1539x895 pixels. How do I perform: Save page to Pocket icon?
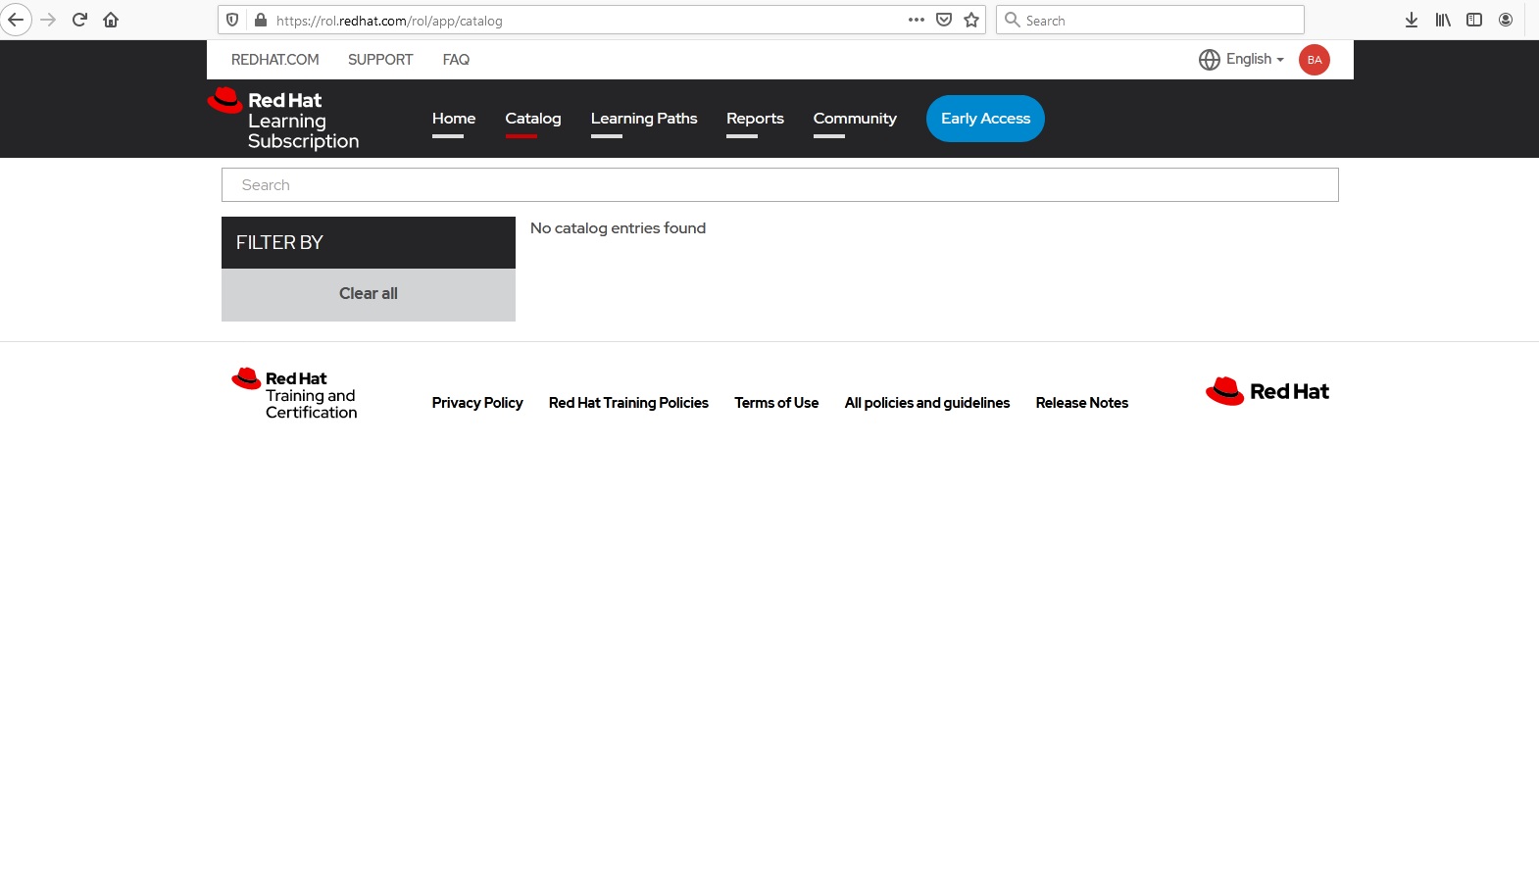[x=944, y=20]
